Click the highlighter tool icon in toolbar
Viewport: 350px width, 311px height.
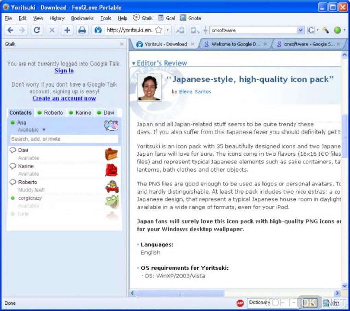coord(325,30)
